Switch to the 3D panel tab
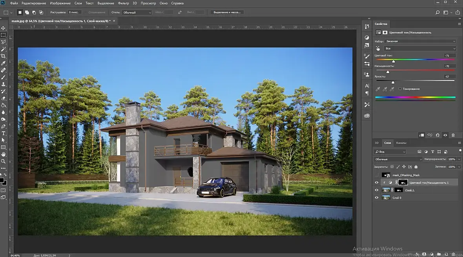Screen dimensions: 463x257 377,143
